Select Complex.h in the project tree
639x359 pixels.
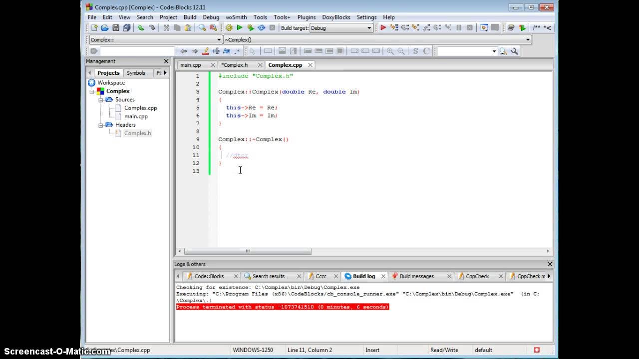pos(137,133)
